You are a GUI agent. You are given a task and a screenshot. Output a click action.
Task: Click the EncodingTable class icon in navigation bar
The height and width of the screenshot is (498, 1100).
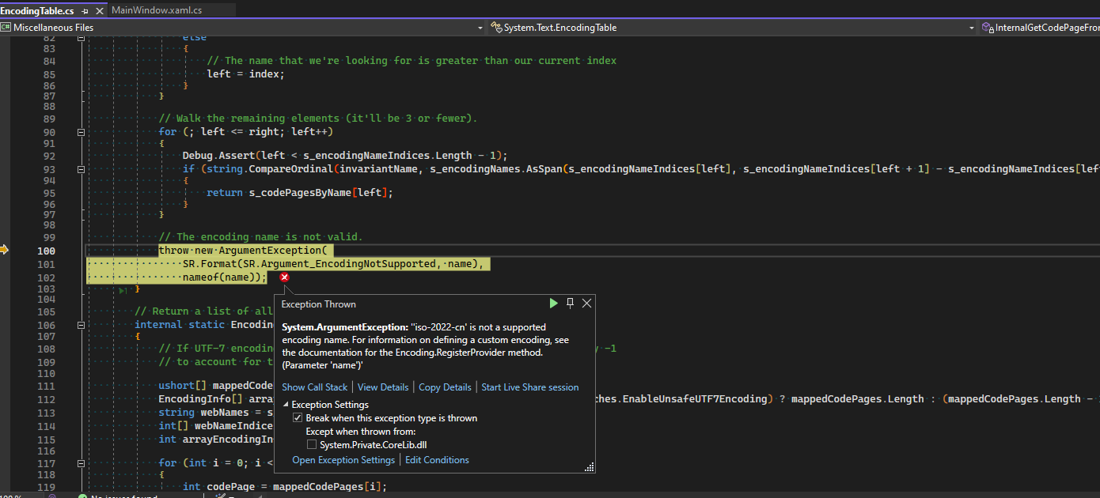(x=497, y=27)
